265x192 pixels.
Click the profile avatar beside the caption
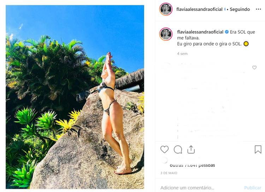166,35
